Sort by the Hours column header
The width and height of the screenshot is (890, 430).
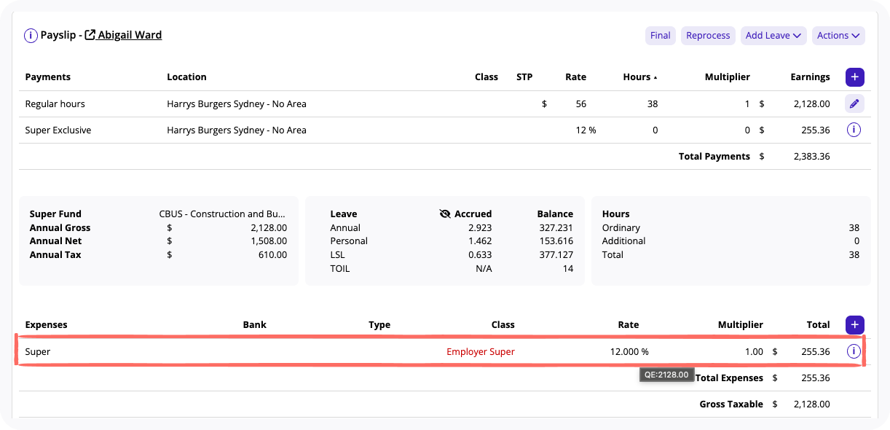[x=640, y=77]
